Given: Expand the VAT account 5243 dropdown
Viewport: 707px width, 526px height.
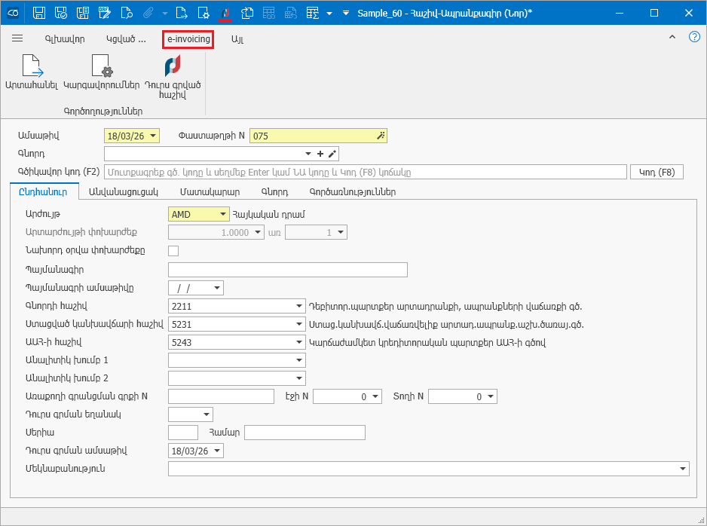Looking at the screenshot, I should (x=299, y=342).
